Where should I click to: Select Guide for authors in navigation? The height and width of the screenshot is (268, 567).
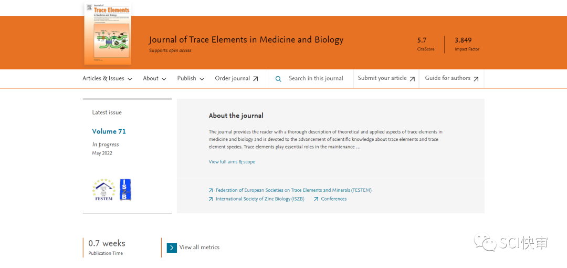tap(447, 78)
